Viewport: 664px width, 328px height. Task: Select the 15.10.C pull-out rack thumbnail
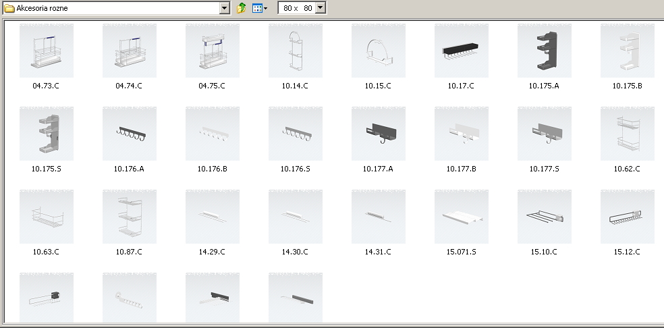pos(545,217)
